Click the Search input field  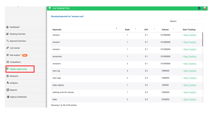(x=190, y=21)
